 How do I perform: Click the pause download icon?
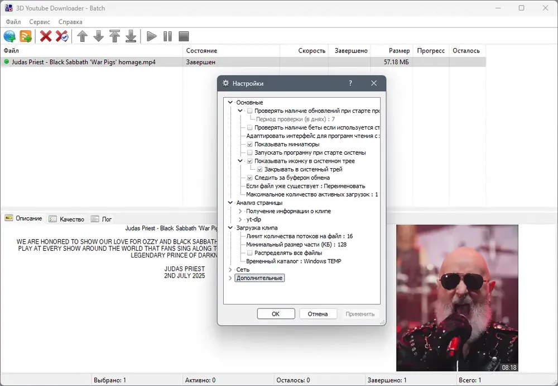pyautogui.click(x=167, y=36)
